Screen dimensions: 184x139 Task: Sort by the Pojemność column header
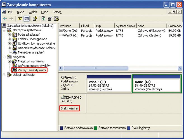(x=174, y=26)
